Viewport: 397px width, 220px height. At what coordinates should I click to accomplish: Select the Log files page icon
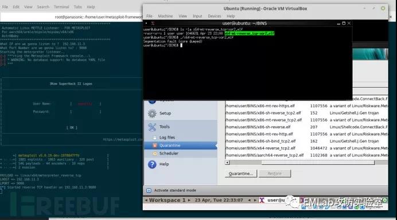(x=155, y=137)
